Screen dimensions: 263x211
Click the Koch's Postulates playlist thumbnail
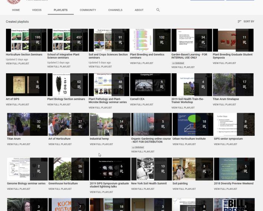pyautogui.click(x=69, y=204)
